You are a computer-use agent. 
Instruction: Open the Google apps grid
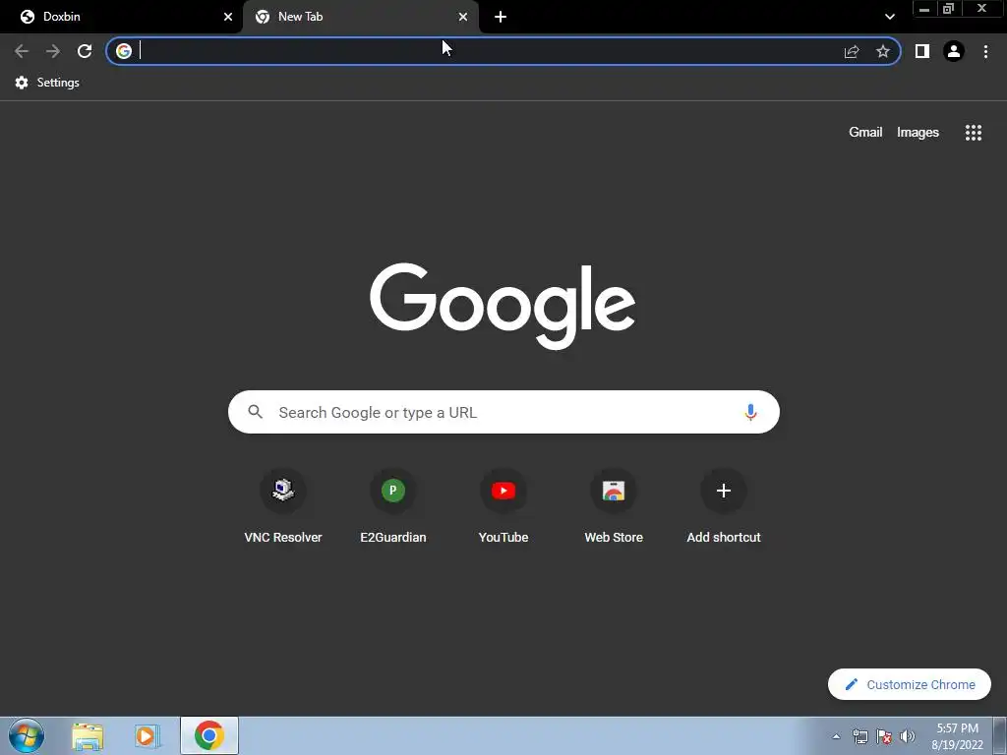[x=974, y=133]
